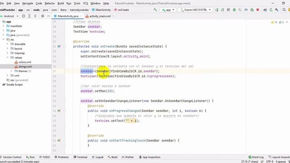Expand the layout folder
Viewport: 290px width, 163px height.
(x=7, y=48)
